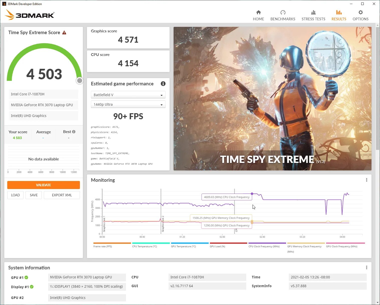Open the OPTIONS tab
The height and width of the screenshot is (305, 380).
360,16
